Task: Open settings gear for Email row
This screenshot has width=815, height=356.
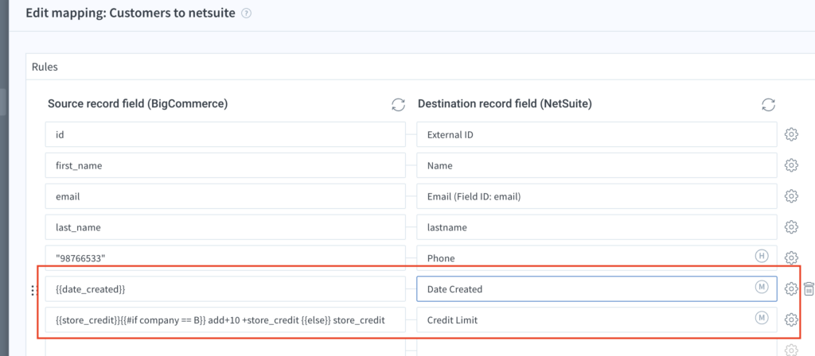Action: click(x=791, y=196)
